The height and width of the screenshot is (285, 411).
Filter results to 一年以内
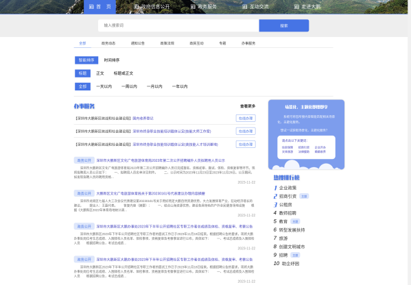click(x=180, y=86)
